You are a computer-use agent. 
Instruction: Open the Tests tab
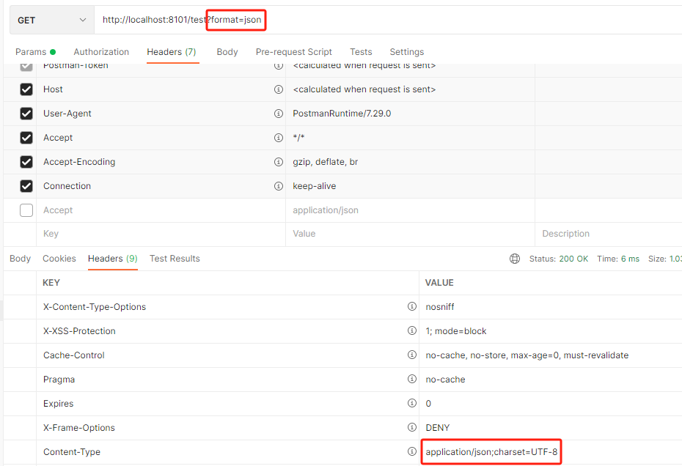click(361, 52)
